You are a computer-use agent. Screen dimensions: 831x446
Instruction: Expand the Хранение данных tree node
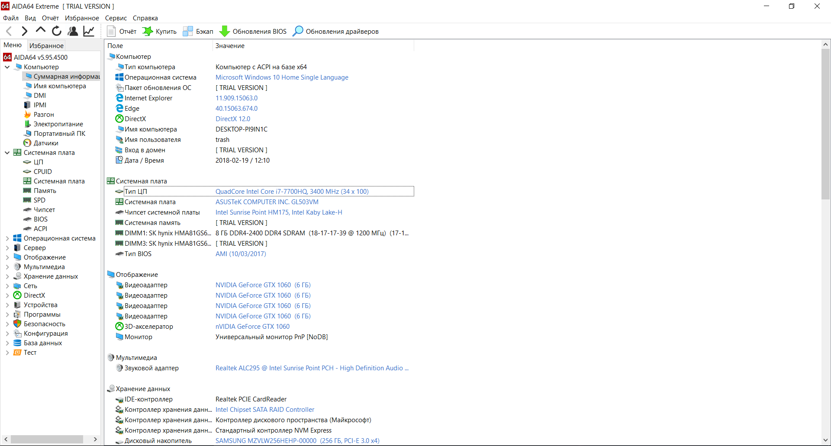click(x=7, y=276)
